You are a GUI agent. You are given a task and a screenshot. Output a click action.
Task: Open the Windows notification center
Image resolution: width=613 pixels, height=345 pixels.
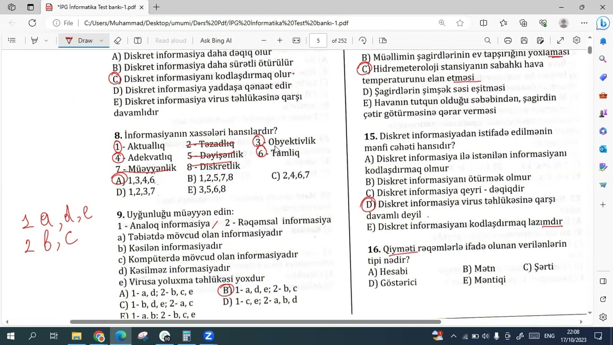(598, 336)
